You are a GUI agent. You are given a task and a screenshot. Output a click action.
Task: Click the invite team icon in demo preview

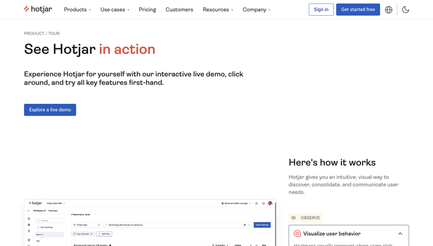tap(256, 203)
